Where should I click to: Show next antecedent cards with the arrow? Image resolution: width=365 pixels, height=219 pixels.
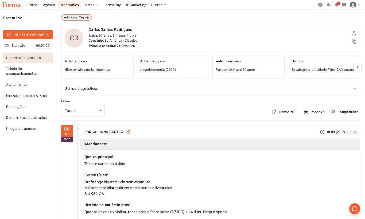pos(358,67)
